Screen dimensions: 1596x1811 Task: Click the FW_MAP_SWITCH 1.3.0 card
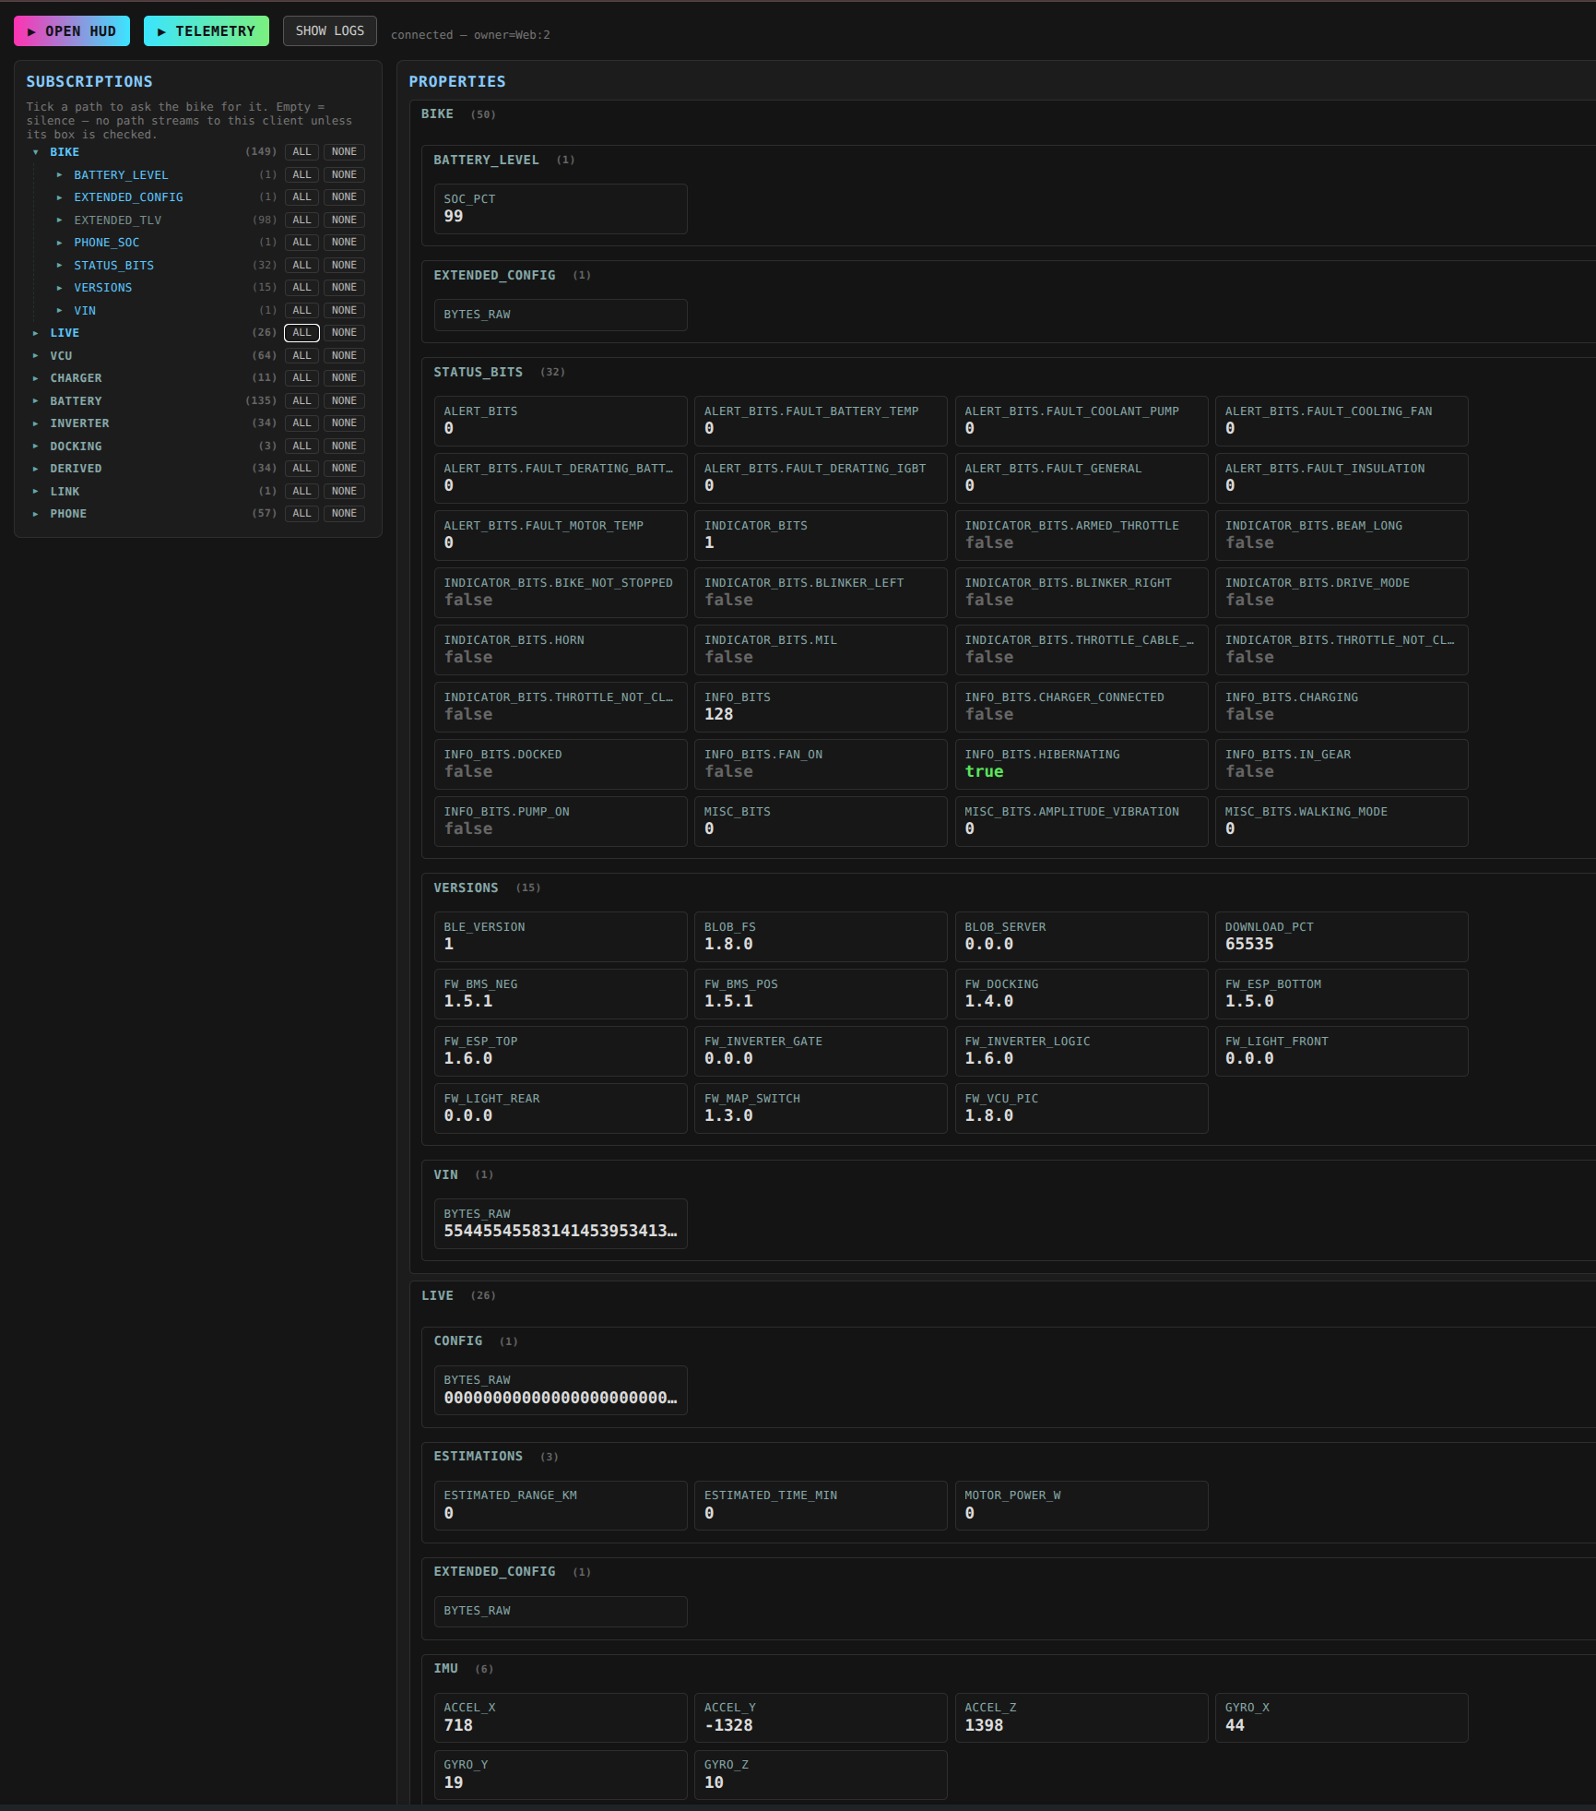(x=821, y=1108)
